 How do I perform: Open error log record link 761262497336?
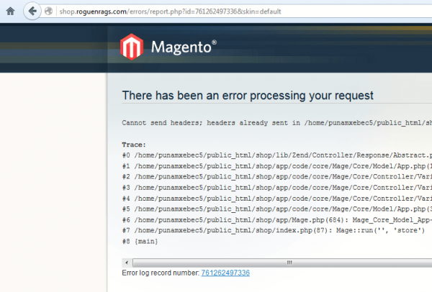(x=225, y=273)
